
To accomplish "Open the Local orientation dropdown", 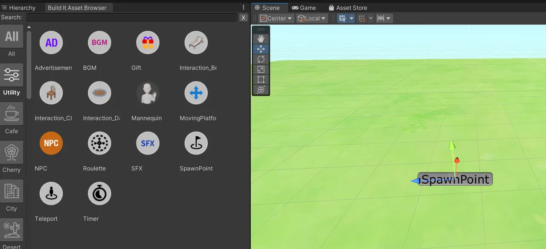I will 311,18.
